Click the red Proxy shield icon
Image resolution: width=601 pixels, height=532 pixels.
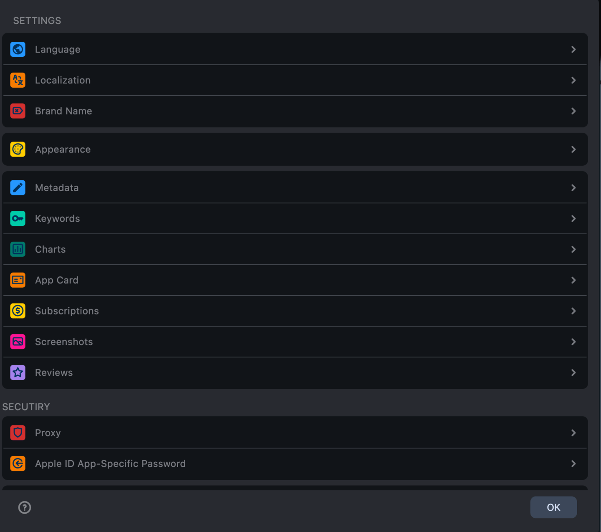point(18,433)
